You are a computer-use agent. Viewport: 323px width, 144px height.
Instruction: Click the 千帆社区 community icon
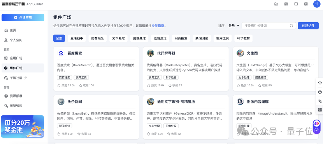6,78
